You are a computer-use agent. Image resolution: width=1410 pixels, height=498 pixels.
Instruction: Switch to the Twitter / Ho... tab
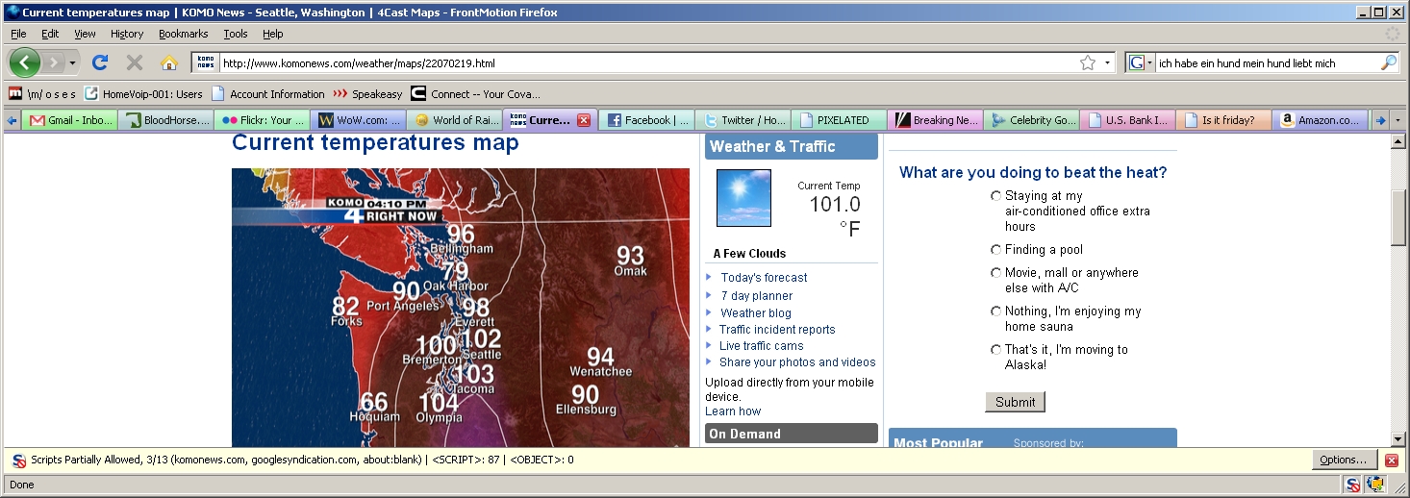(x=743, y=120)
